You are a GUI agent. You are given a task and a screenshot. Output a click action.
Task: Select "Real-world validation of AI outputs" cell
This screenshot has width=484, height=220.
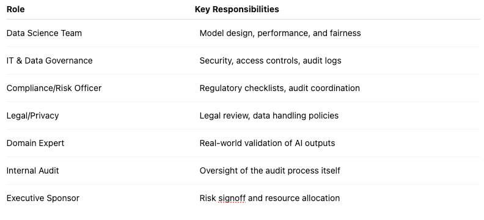(x=267, y=143)
